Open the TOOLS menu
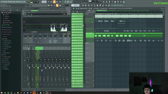168x94 pixels. (22, 2)
